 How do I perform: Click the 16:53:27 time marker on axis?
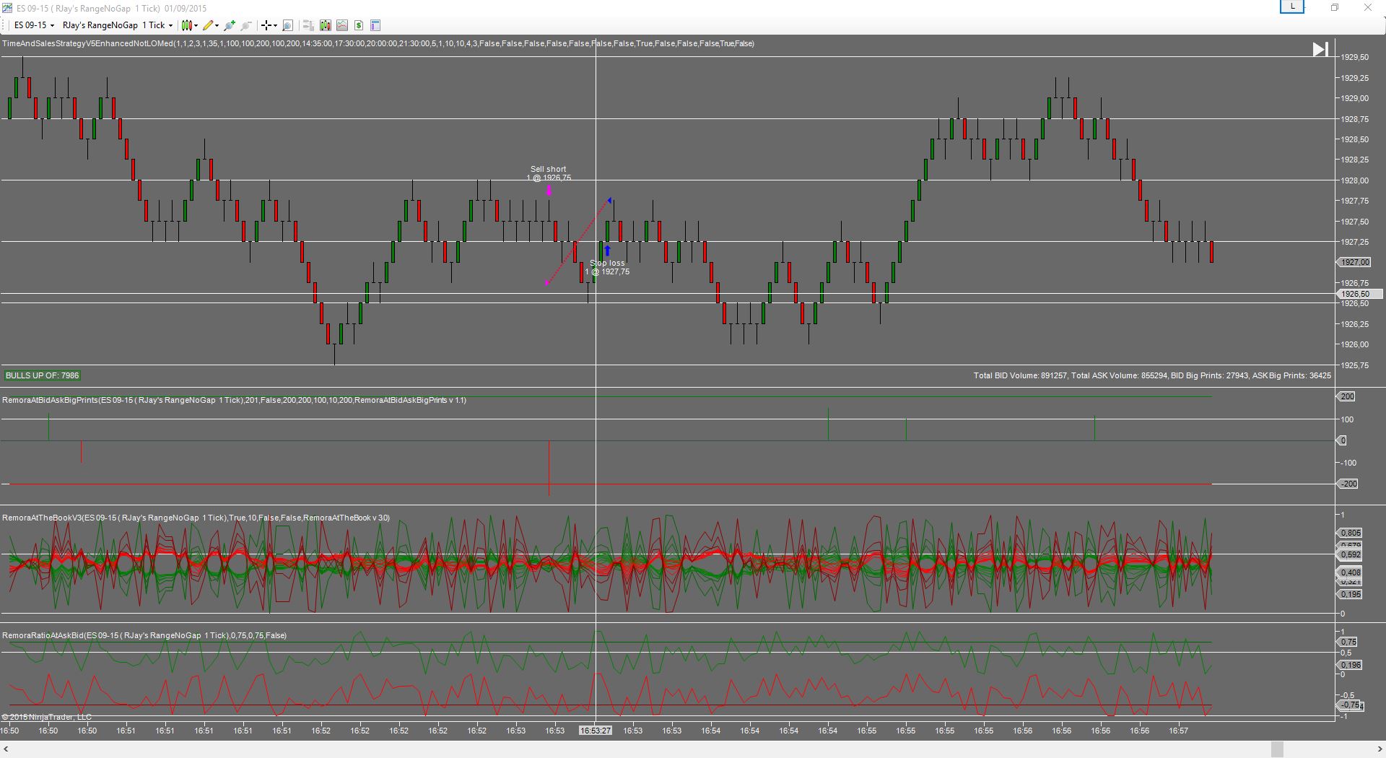596,731
